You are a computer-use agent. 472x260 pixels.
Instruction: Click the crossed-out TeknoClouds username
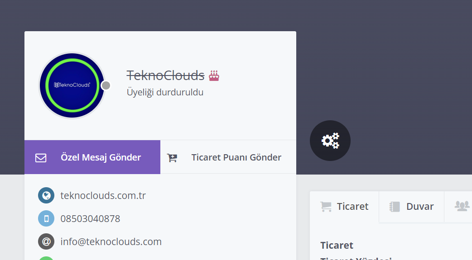(165, 76)
